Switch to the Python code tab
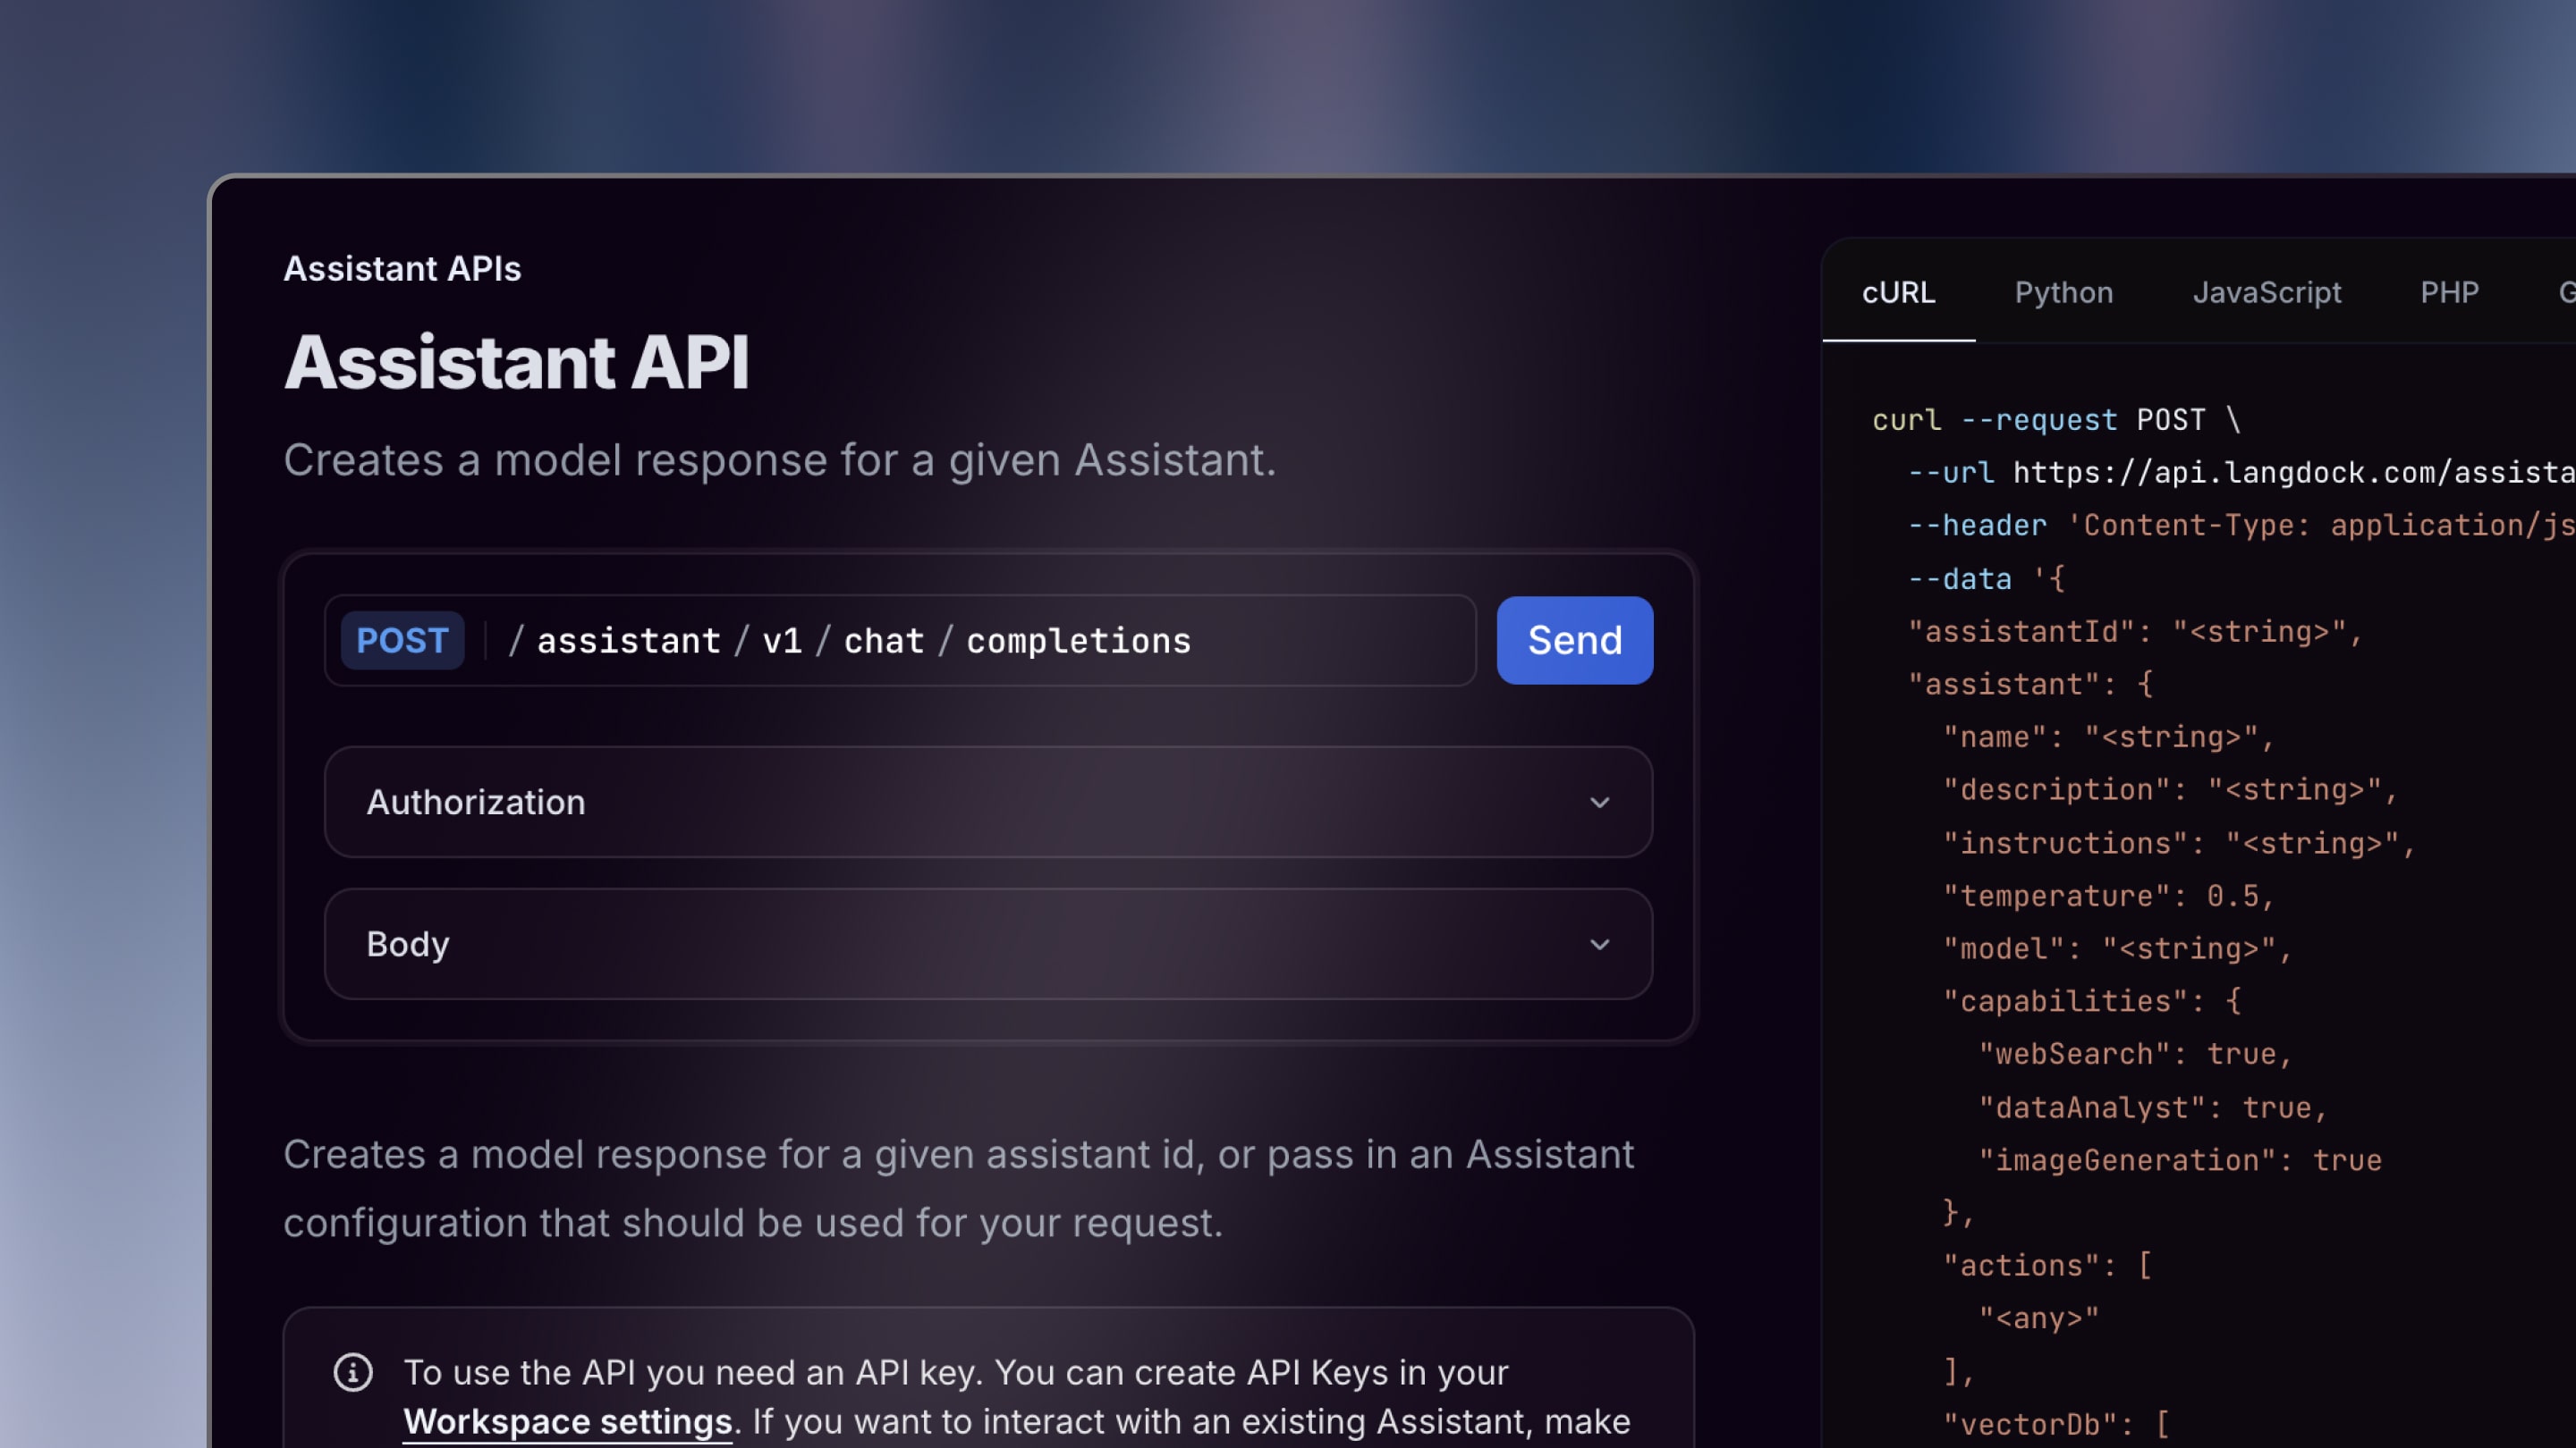Image resolution: width=2576 pixels, height=1448 pixels. pos(2064,291)
